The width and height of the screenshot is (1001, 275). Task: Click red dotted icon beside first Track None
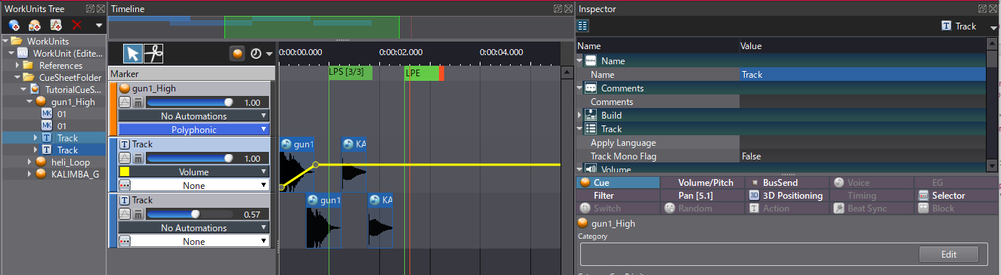pyautogui.click(x=125, y=185)
